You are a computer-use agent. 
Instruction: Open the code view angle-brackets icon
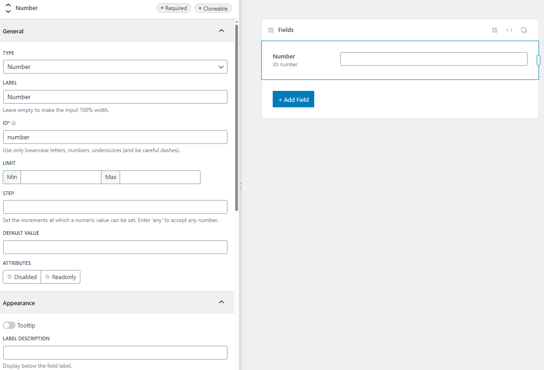tap(509, 30)
